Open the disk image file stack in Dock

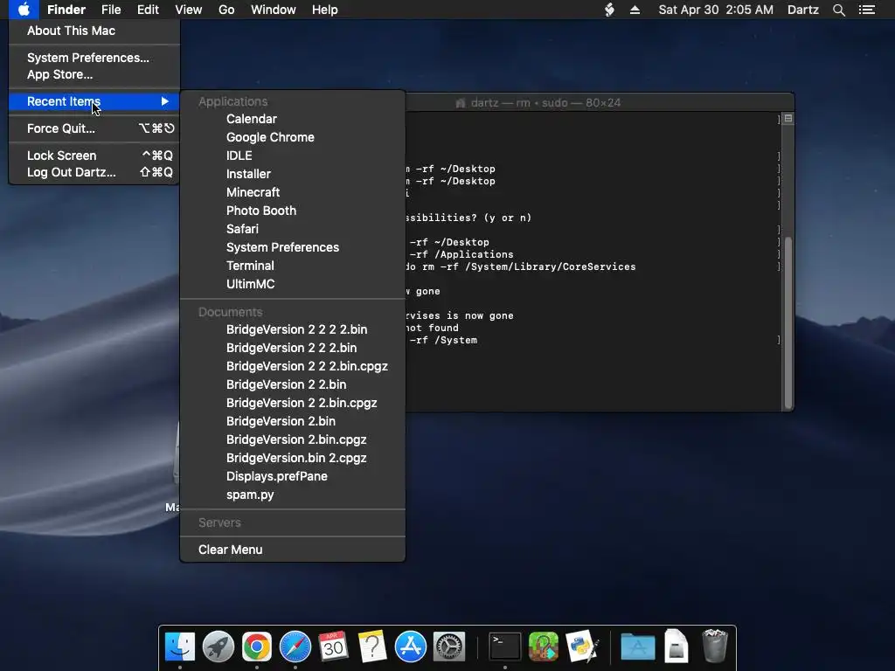676,647
